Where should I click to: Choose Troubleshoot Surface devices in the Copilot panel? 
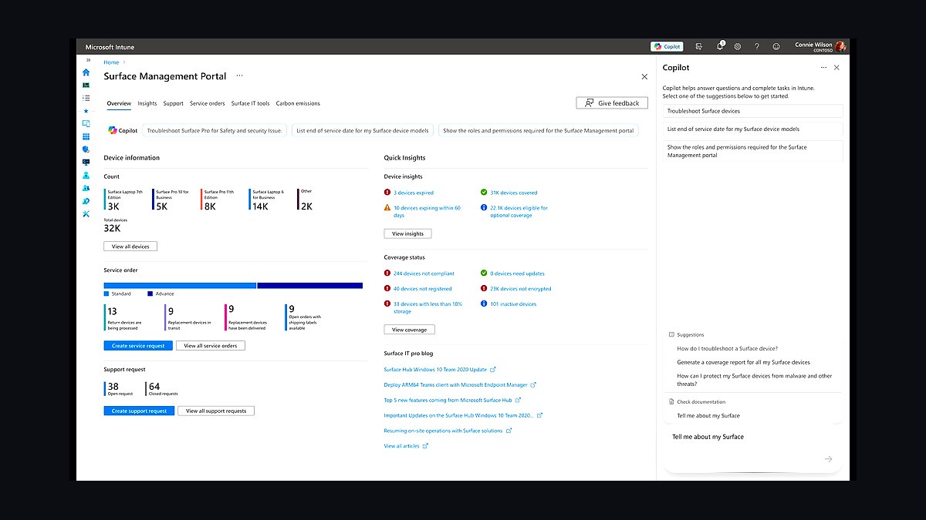coord(752,111)
